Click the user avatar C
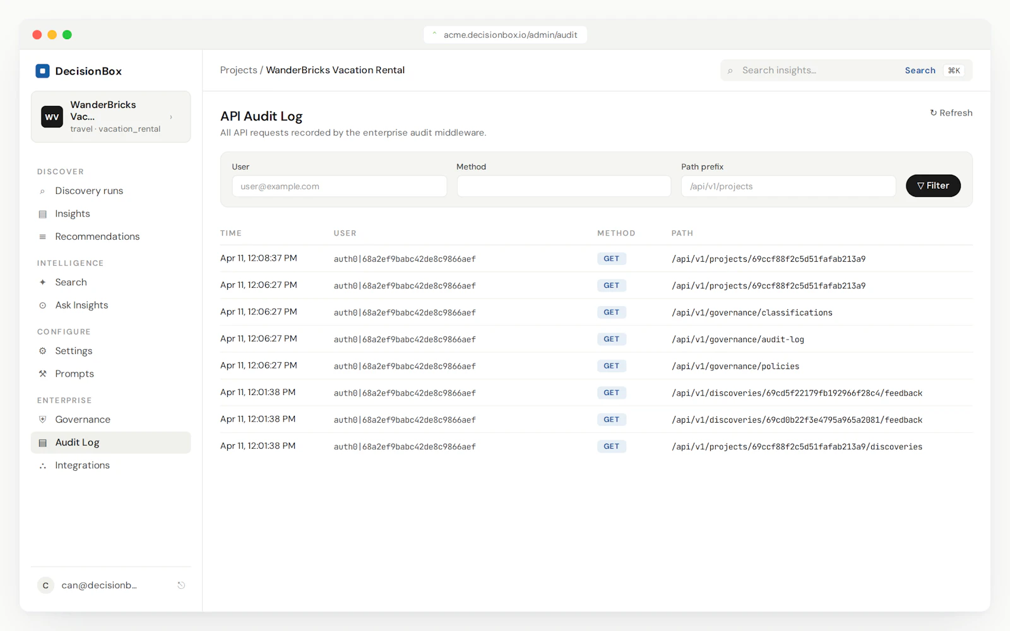 (45, 586)
